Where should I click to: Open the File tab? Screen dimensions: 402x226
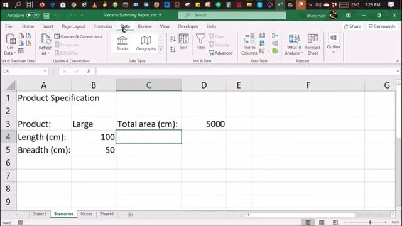click(9, 26)
